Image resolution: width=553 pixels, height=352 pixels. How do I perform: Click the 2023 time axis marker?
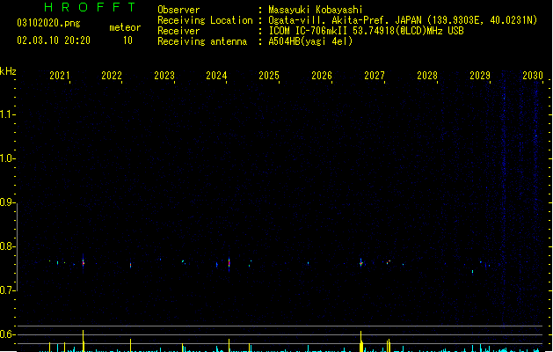click(x=164, y=75)
